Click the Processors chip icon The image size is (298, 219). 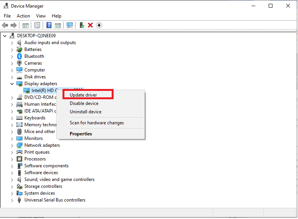click(19, 159)
